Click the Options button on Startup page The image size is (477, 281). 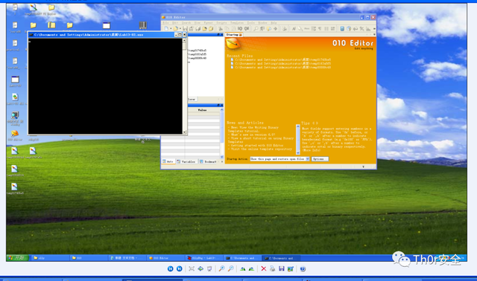(320, 158)
